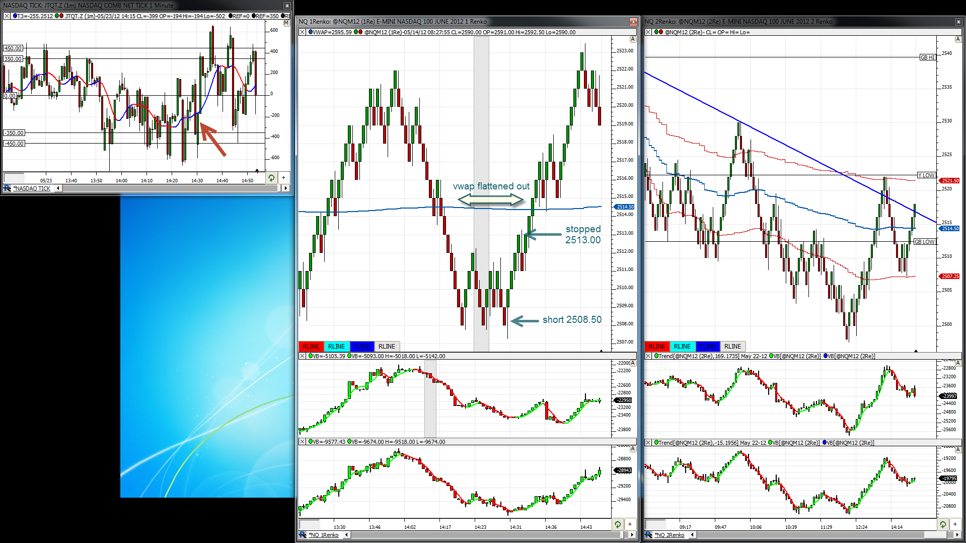Click the -19795 value marker in 2Renko
Image resolution: width=966 pixels, height=543 pixels.
pyautogui.click(x=949, y=478)
